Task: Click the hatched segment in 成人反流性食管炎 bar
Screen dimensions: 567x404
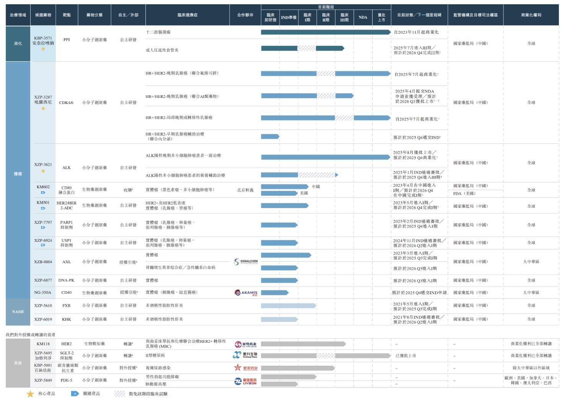Action: pos(307,48)
